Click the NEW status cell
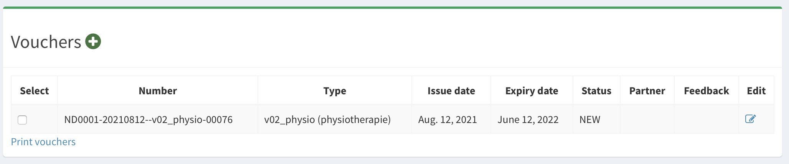This screenshot has height=164, width=789. pyautogui.click(x=590, y=120)
